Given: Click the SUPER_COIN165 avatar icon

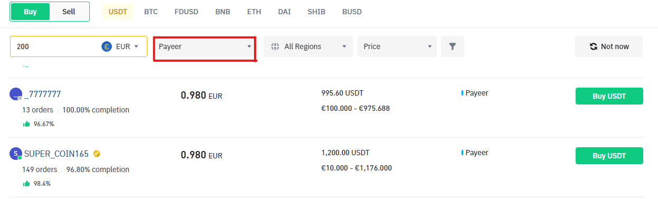Looking at the screenshot, I should (16, 154).
